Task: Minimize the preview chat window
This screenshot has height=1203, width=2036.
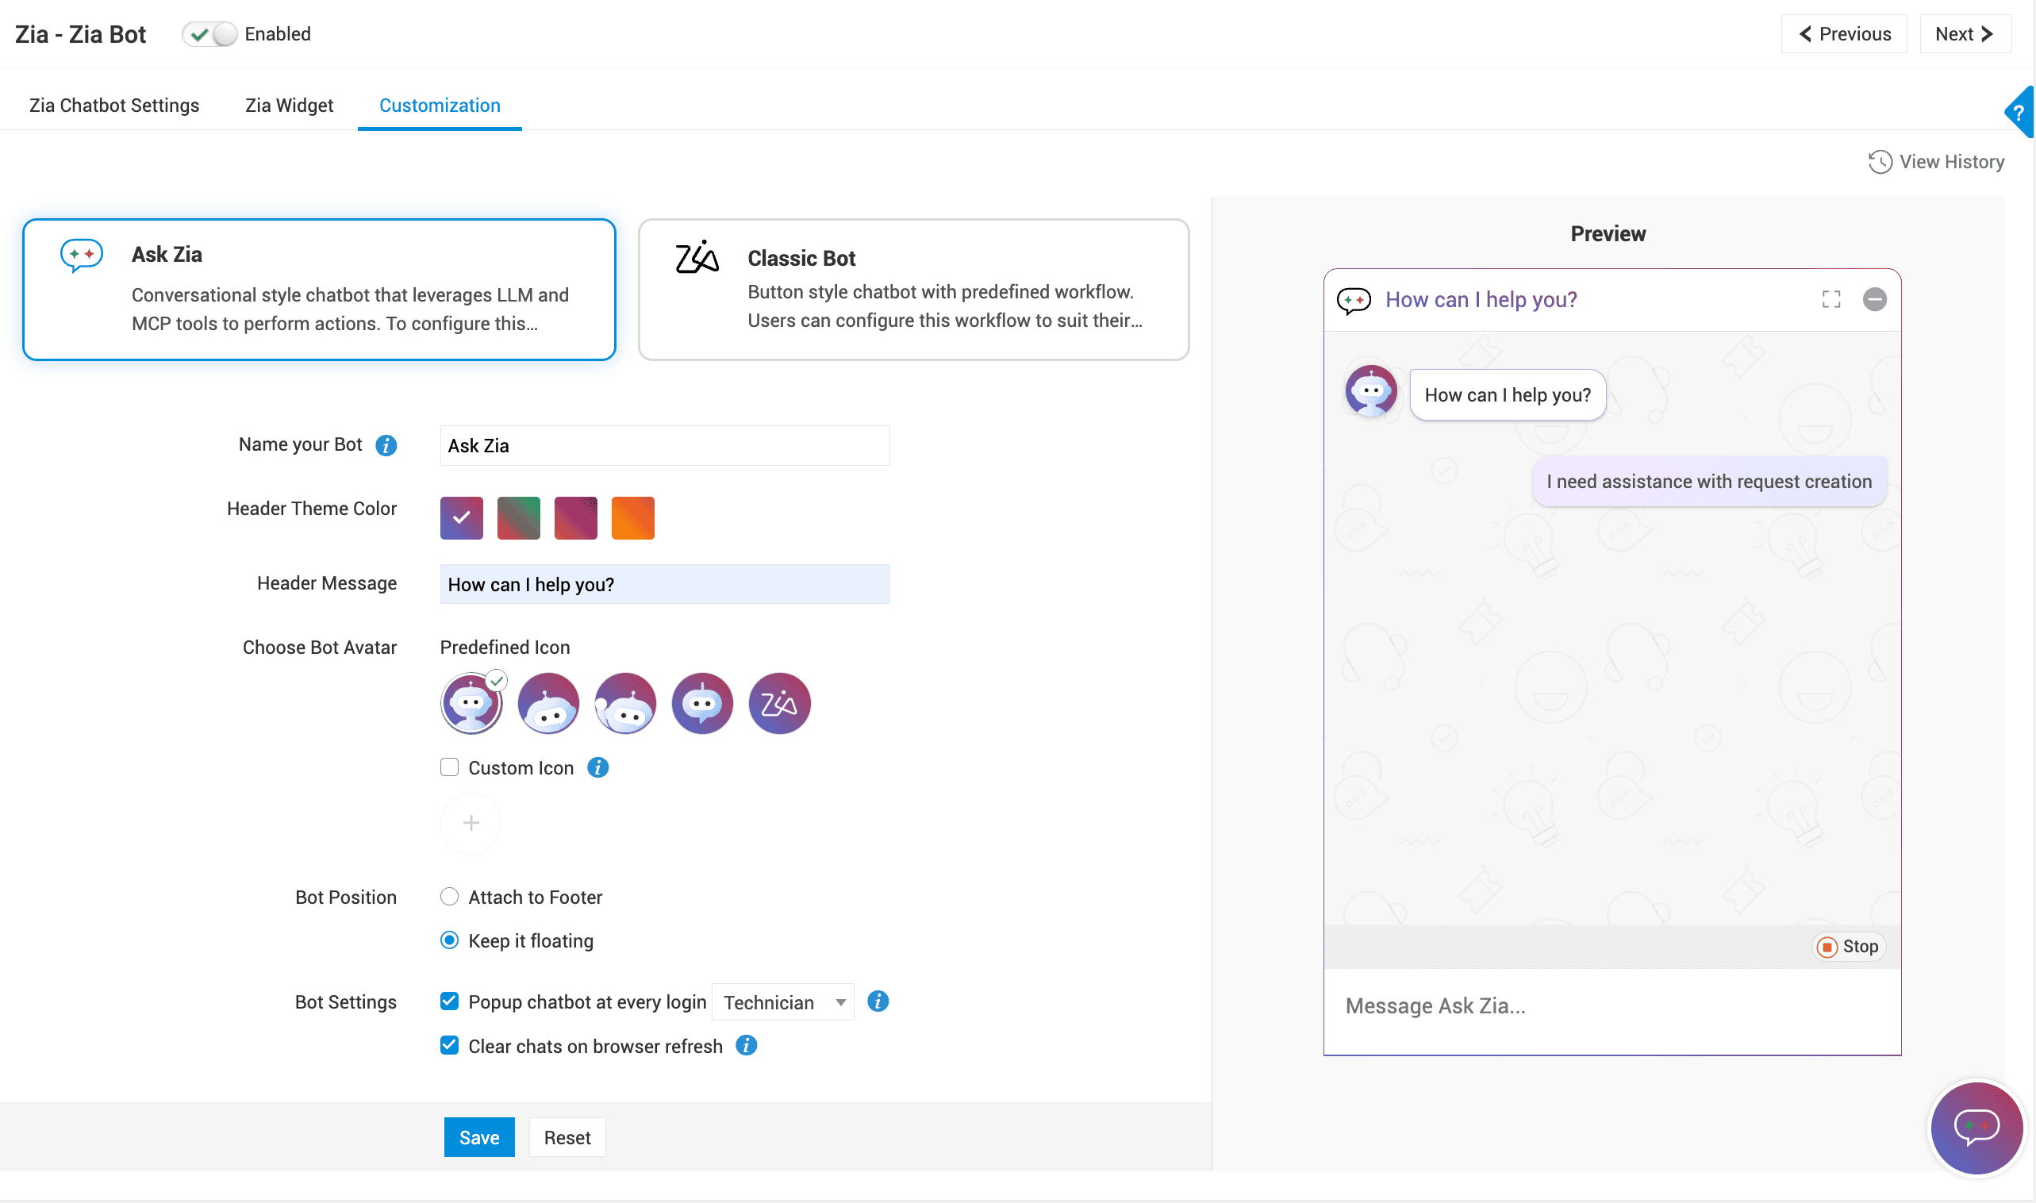Action: [1875, 299]
